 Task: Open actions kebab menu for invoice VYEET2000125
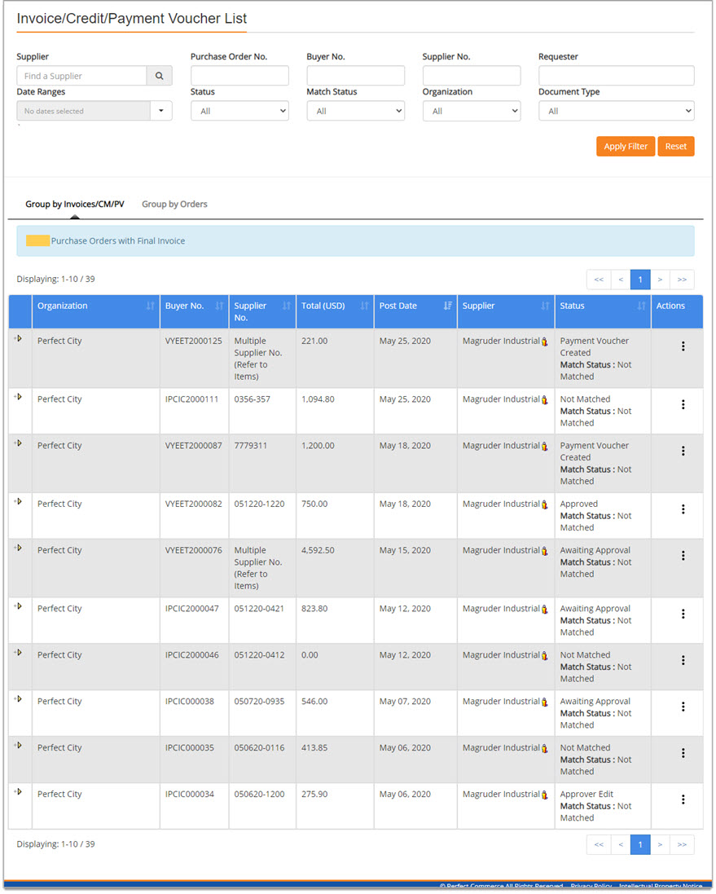tap(683, 346)
